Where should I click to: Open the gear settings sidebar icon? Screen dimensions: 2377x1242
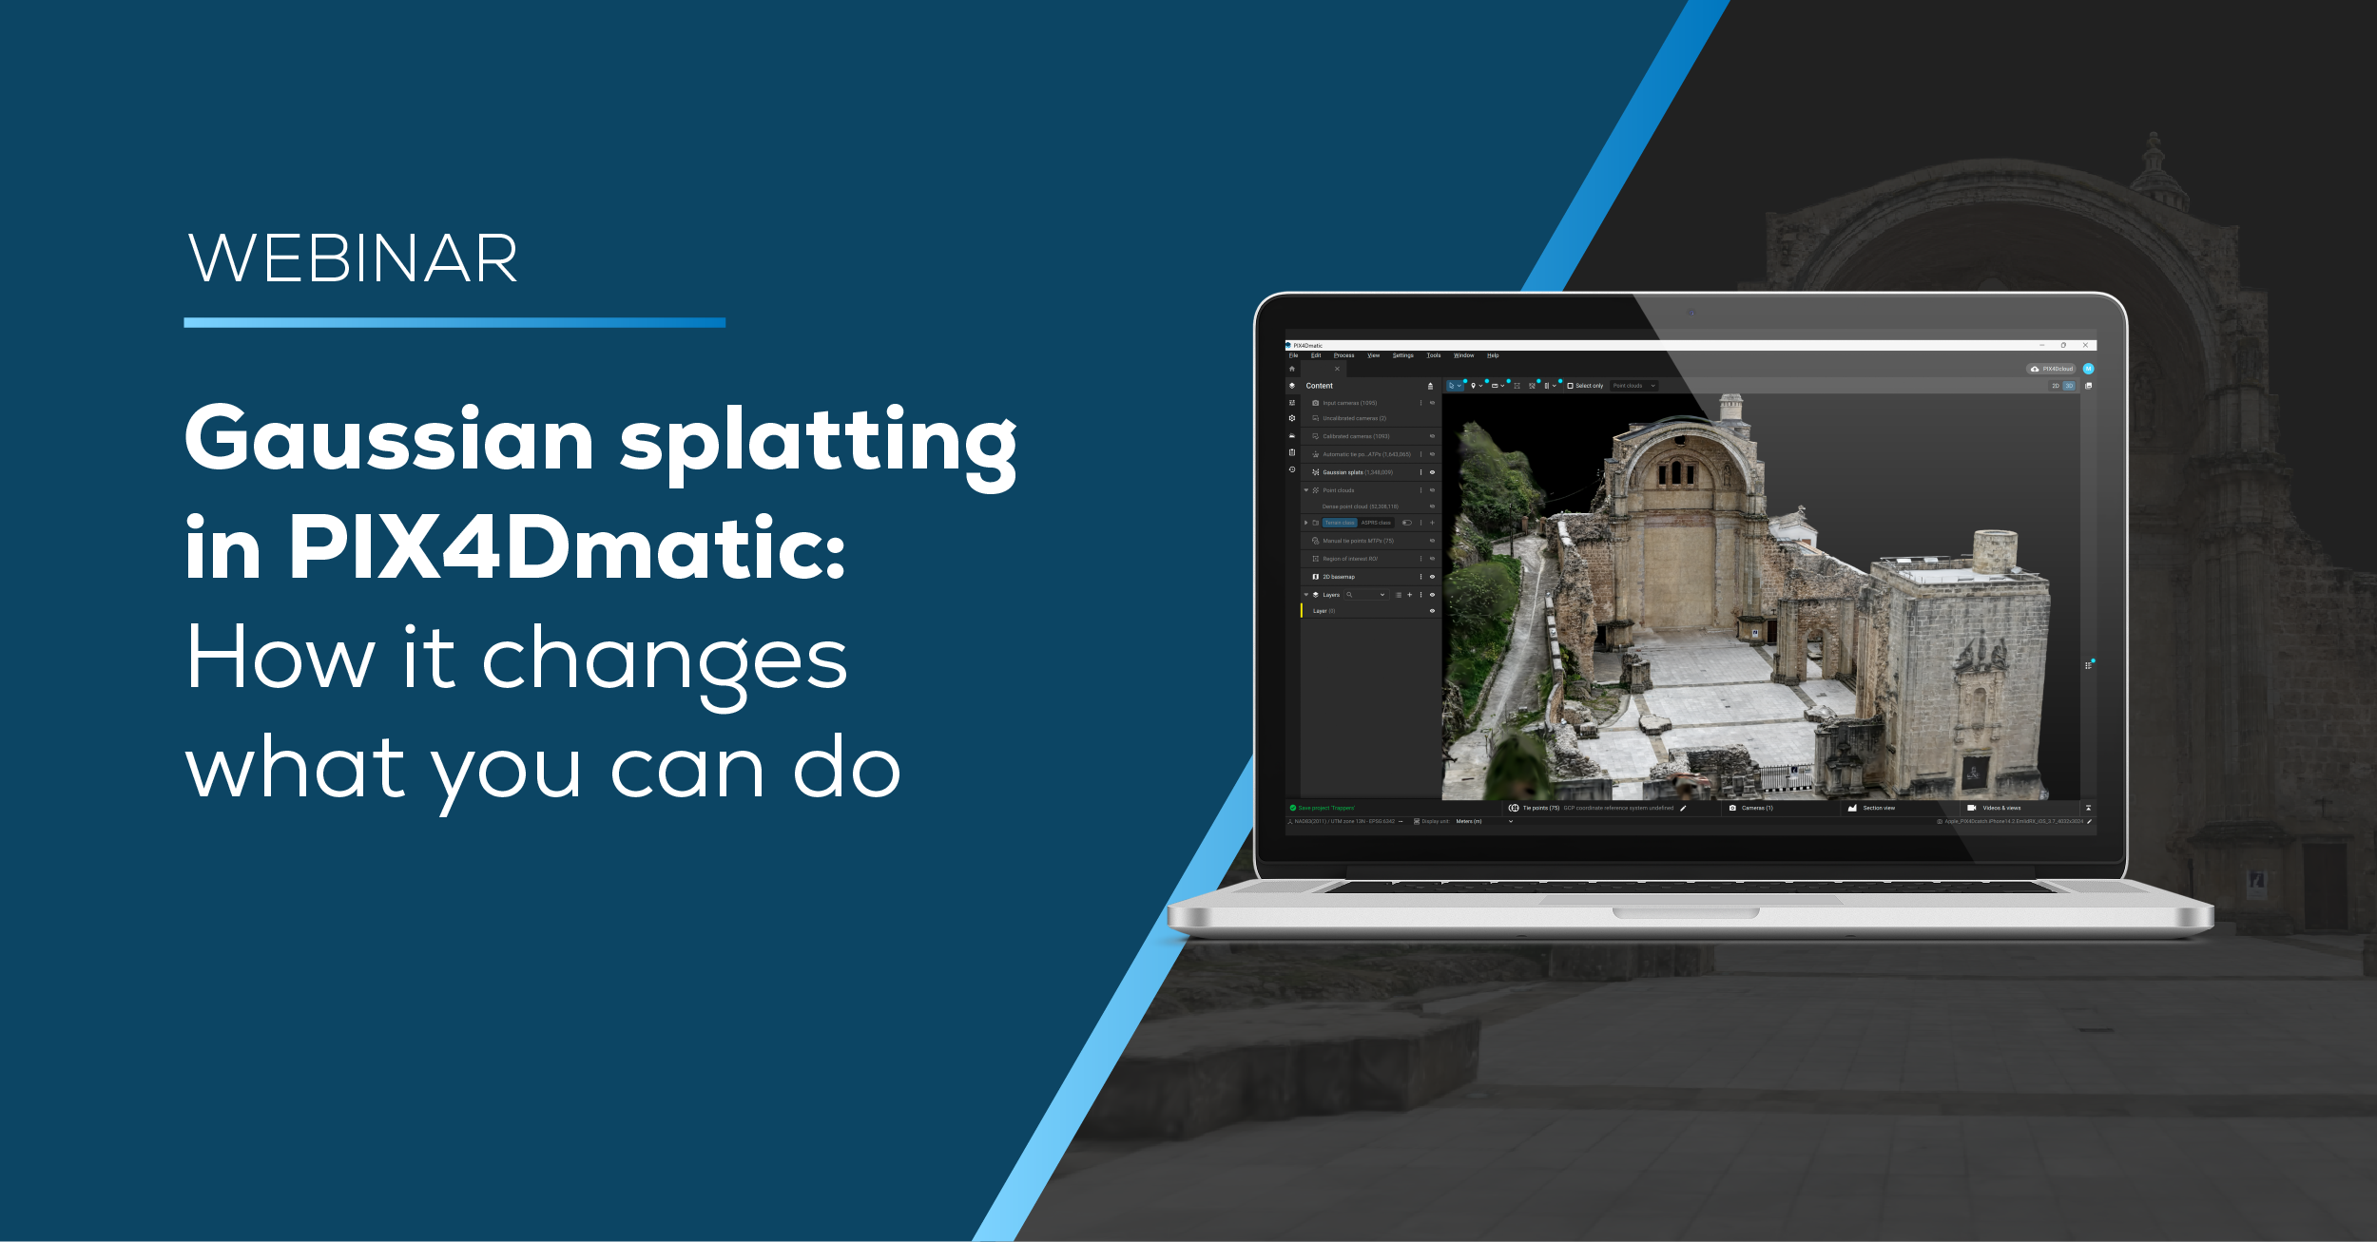coord(1292,418)
